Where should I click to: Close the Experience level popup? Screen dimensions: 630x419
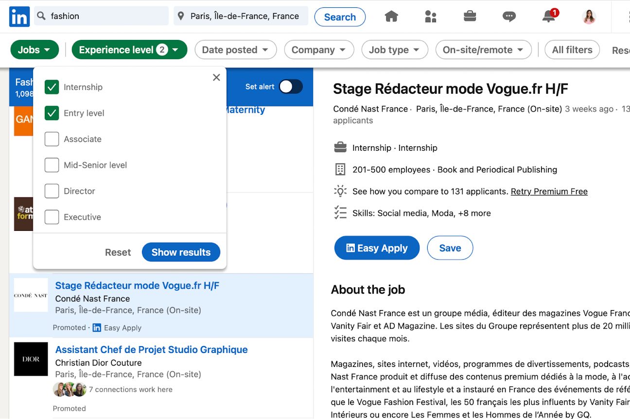tap(217, 77)
